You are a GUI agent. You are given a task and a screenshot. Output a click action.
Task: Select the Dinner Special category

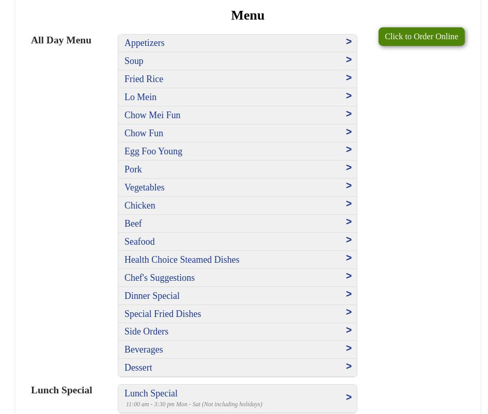click(x=152, y=296)
